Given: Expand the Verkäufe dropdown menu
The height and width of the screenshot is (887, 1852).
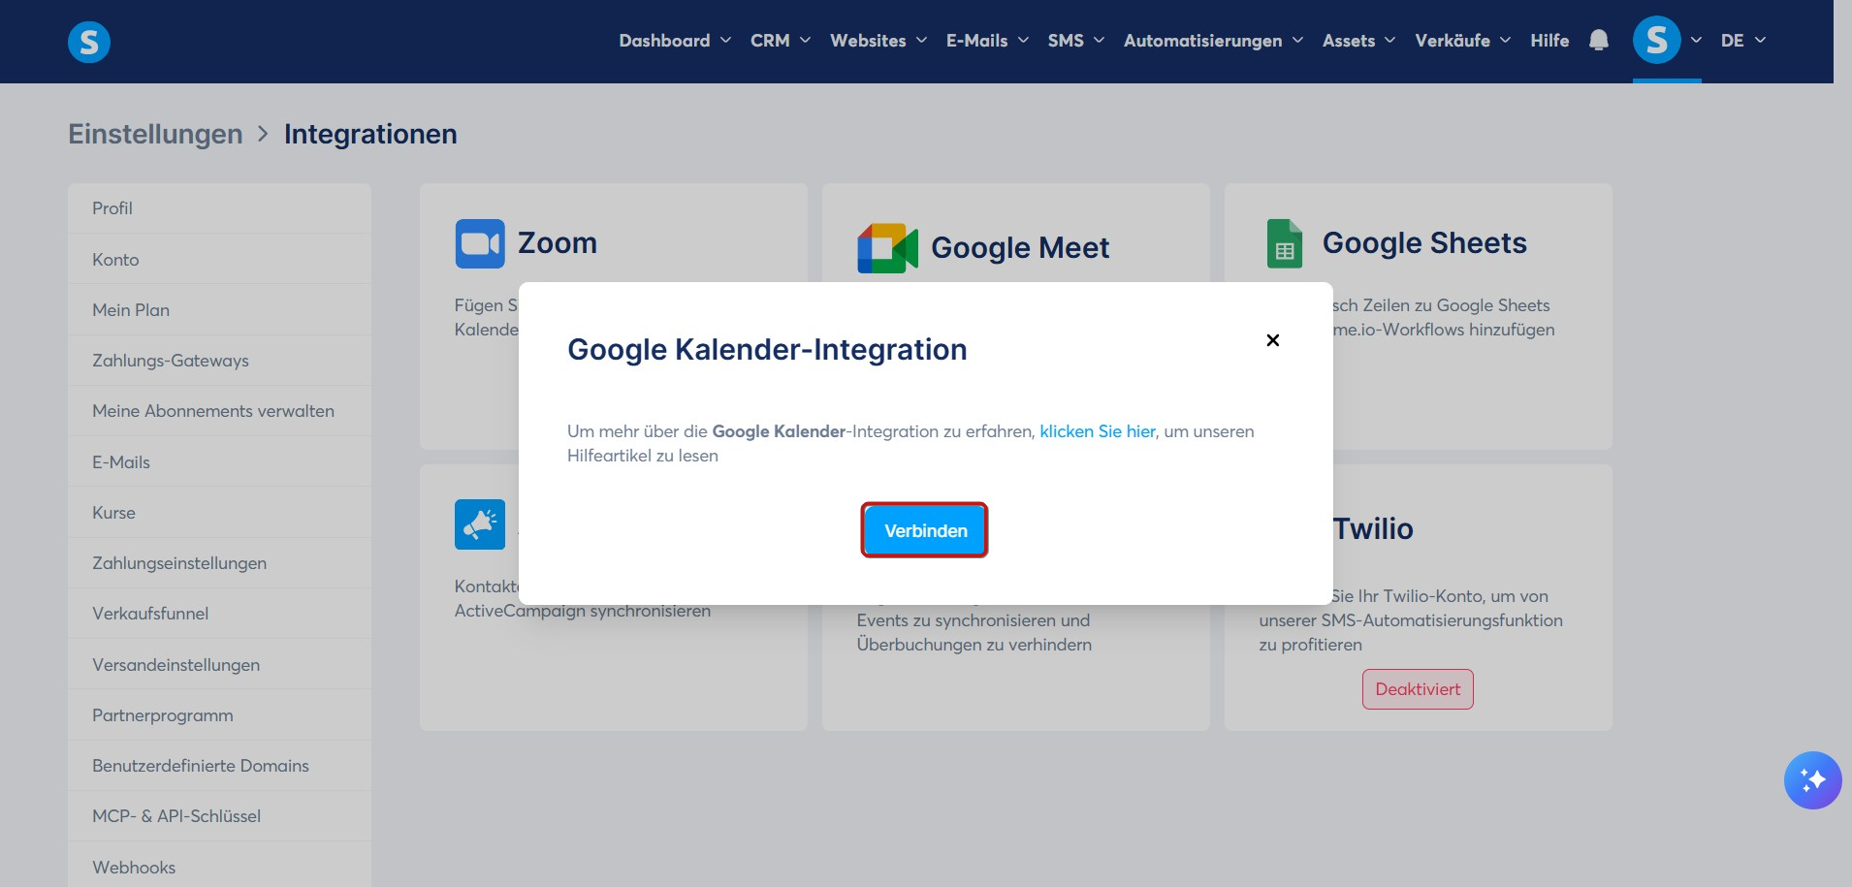Looking at the screenshot, I should pyautogui.click(x=1462, y=41).
